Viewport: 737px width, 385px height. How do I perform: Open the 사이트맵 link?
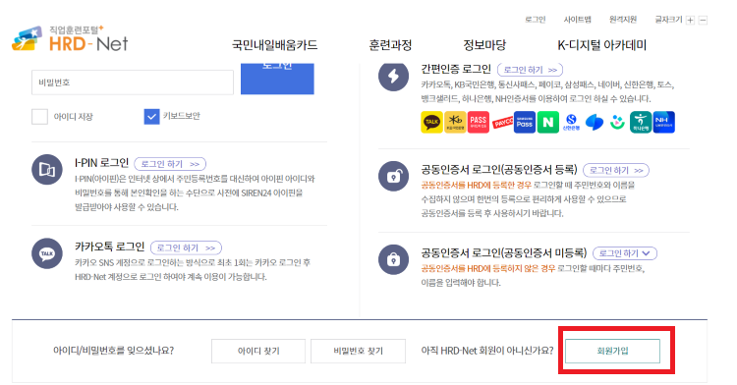pos(577,20)
